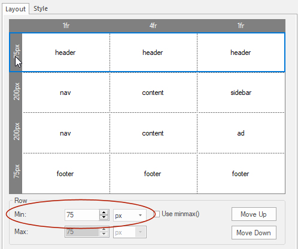
Task: Select the Layout tab
Action: point(16,9)
